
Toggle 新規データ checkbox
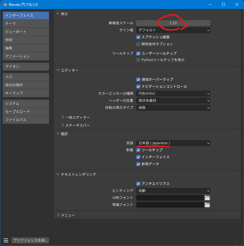(x=138, y=164)
